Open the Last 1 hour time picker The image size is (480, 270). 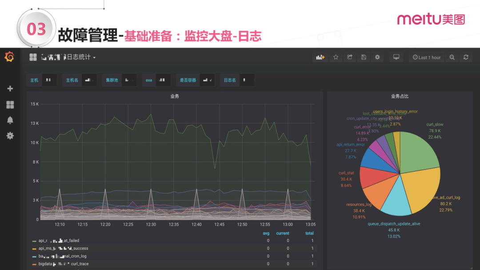coord(426,57)
